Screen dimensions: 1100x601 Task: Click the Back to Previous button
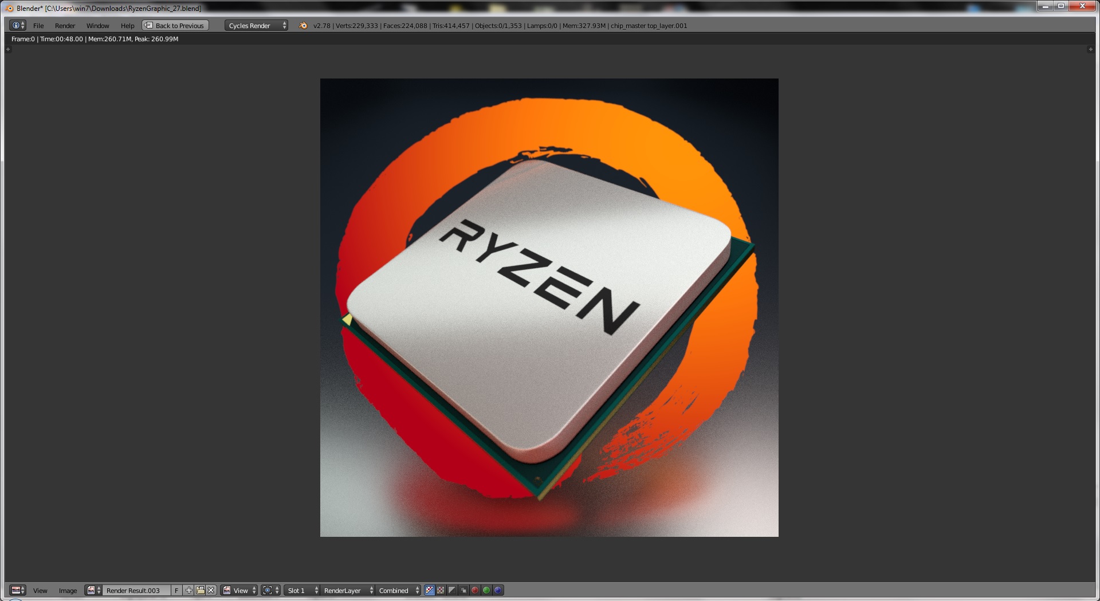tap(175, 25)
